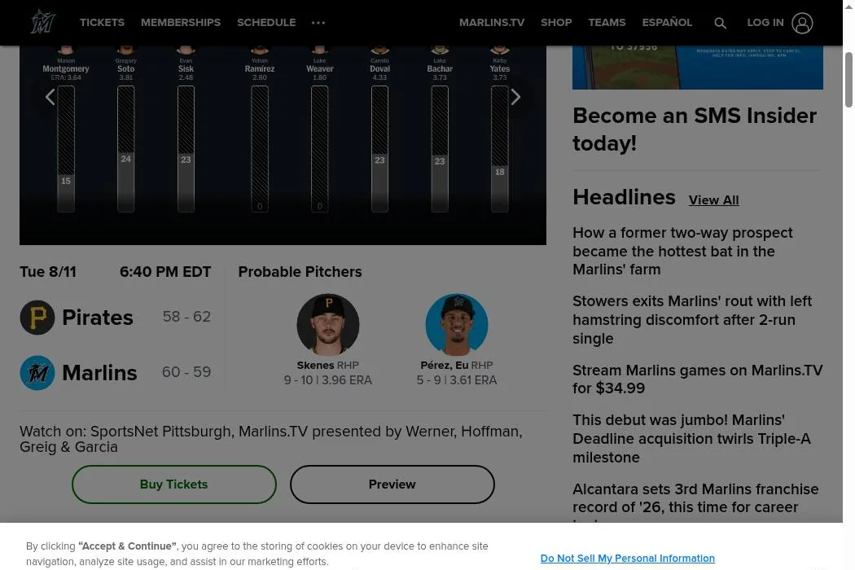Open the Schedule menu
This screenshot has height=570, width=855.
[x=266, y=22]
